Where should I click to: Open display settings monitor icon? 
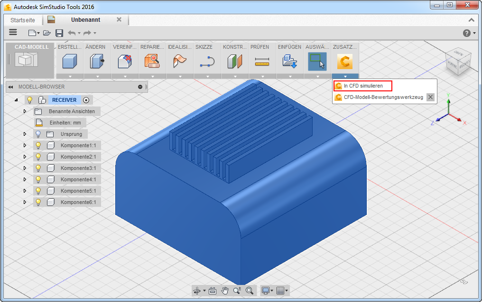[266, 290]
